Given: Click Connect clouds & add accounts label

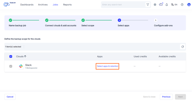Looking at the screenshot, I should point(61,26).
